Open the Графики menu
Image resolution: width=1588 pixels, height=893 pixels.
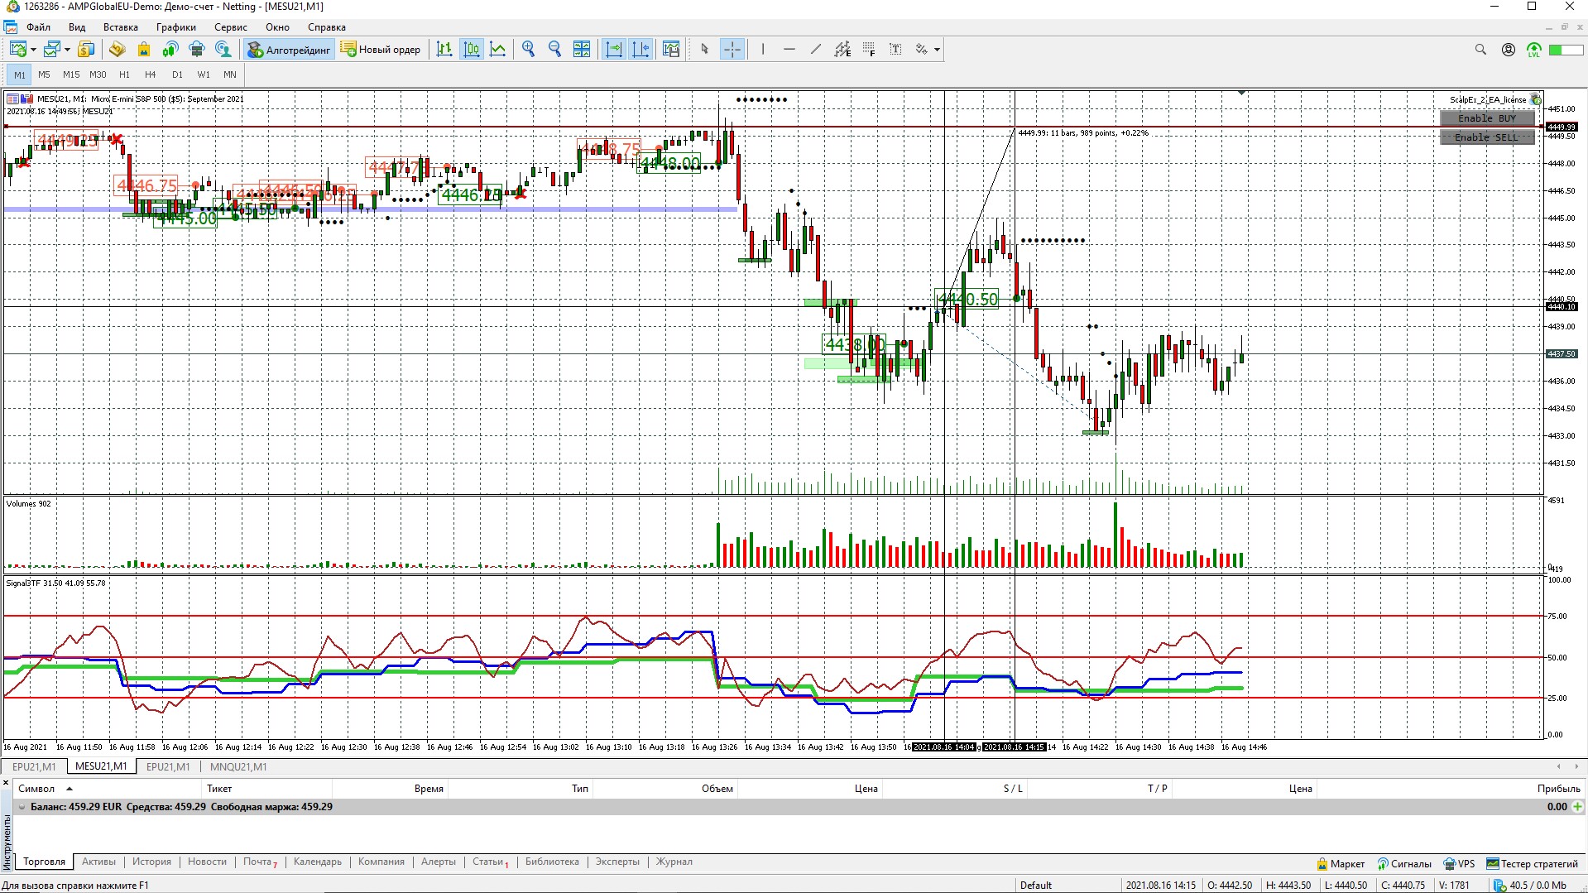click(175, 27)
